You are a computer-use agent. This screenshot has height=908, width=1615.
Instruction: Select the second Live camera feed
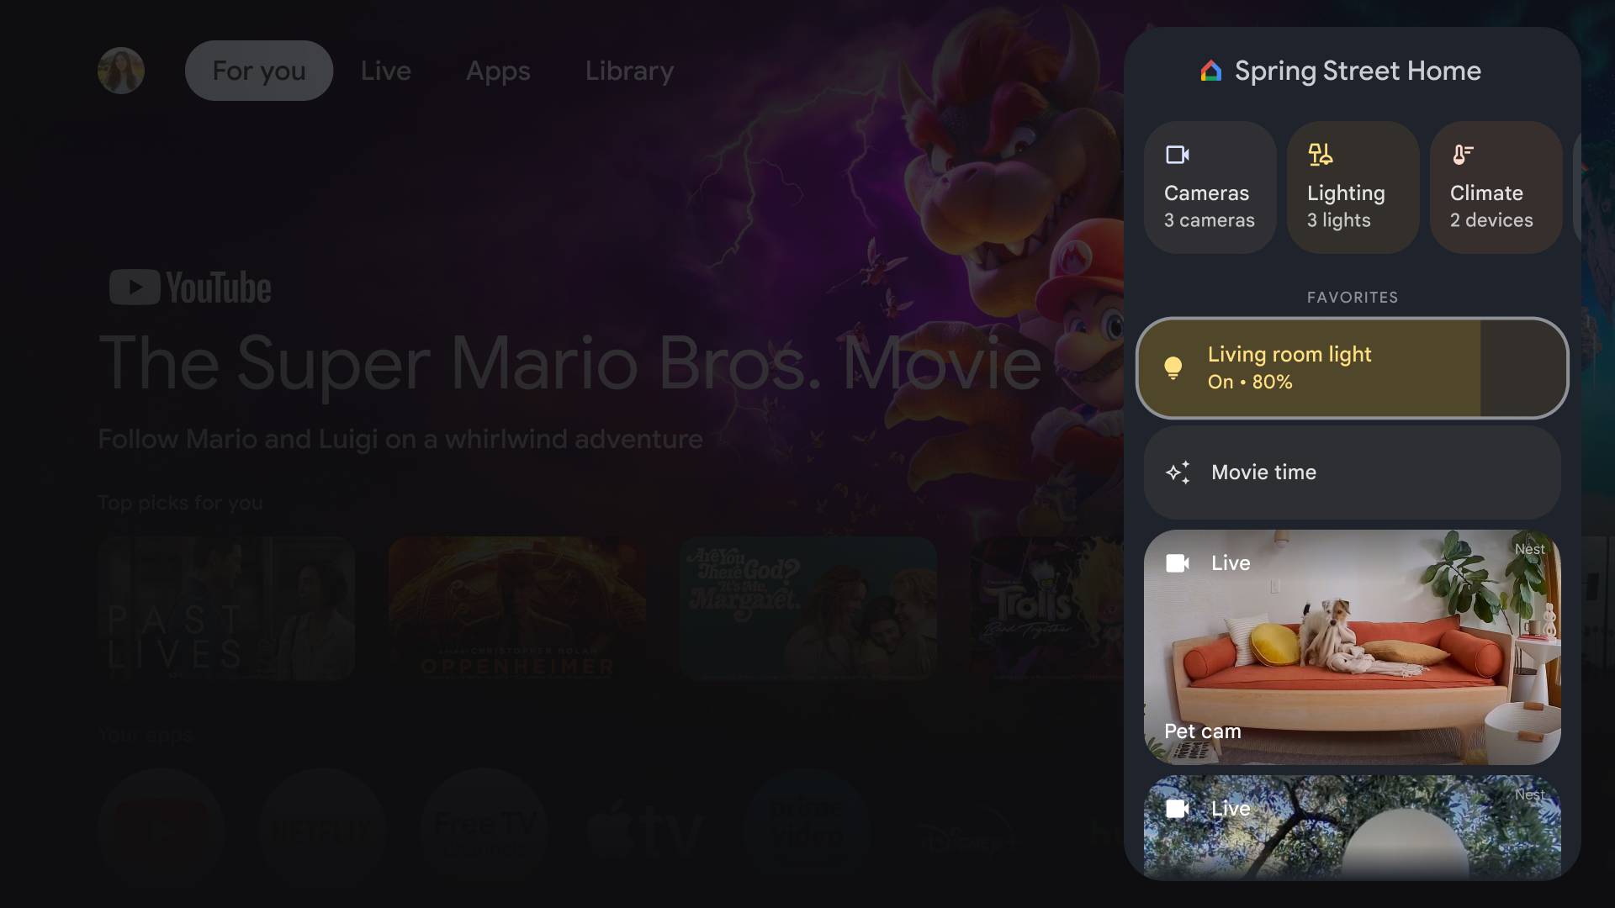click(1352, 826)
